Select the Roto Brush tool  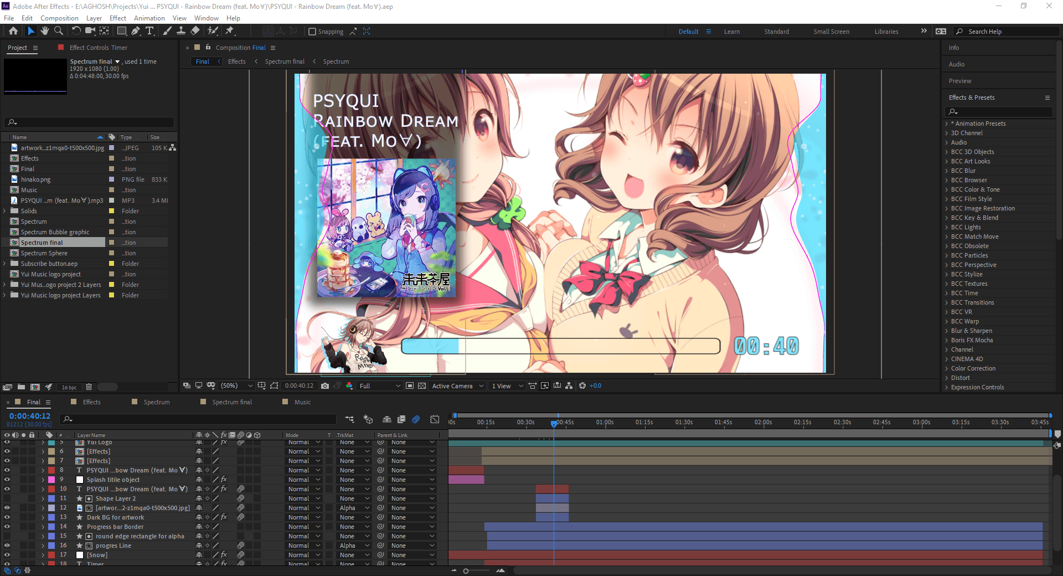213,32
